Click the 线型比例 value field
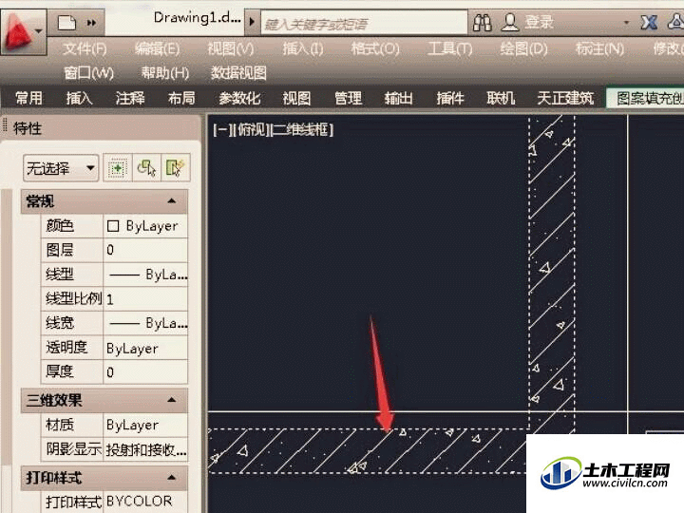 point(145,299)
